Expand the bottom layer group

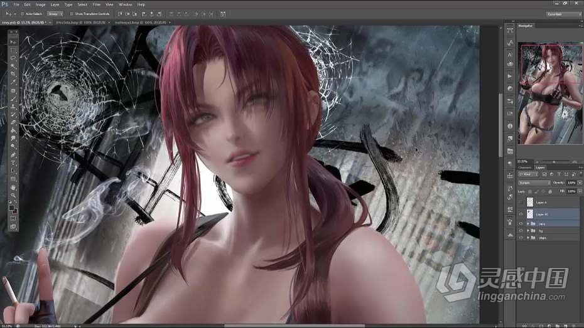528,238
